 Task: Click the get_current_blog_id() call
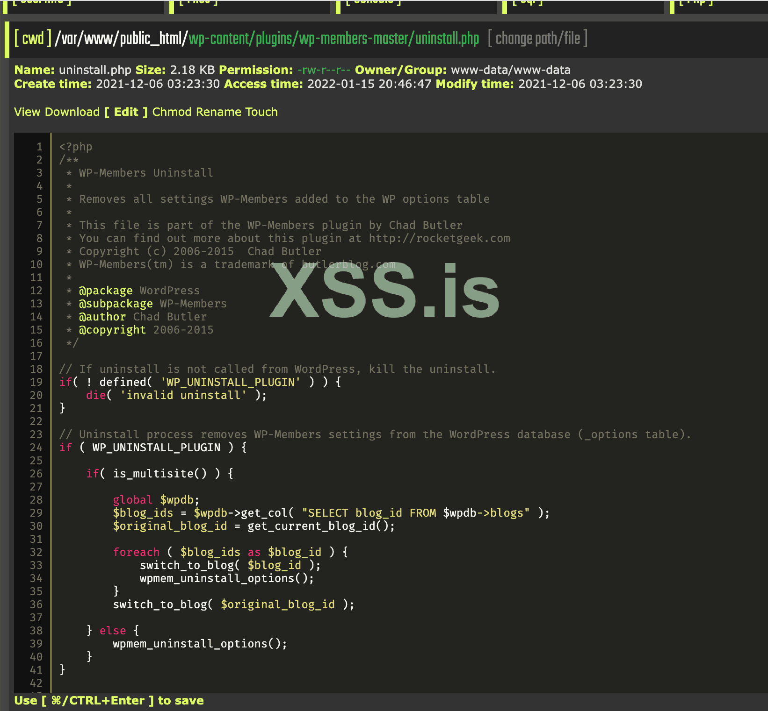pyautogui.click(x=321, y=526)
